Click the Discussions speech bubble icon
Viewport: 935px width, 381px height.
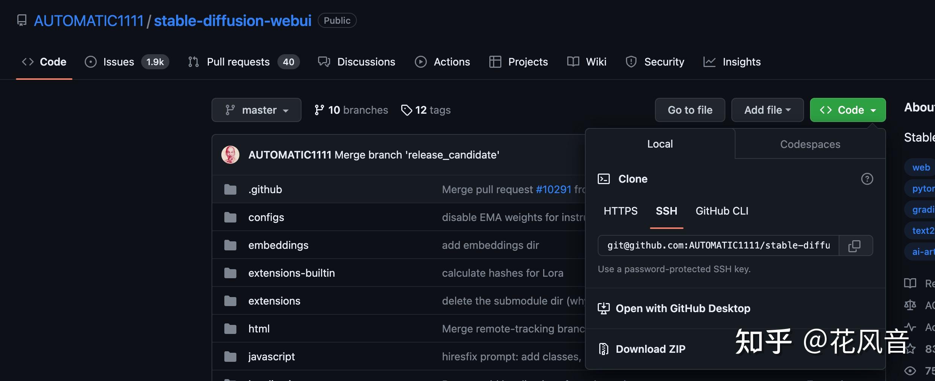(324, 62)
